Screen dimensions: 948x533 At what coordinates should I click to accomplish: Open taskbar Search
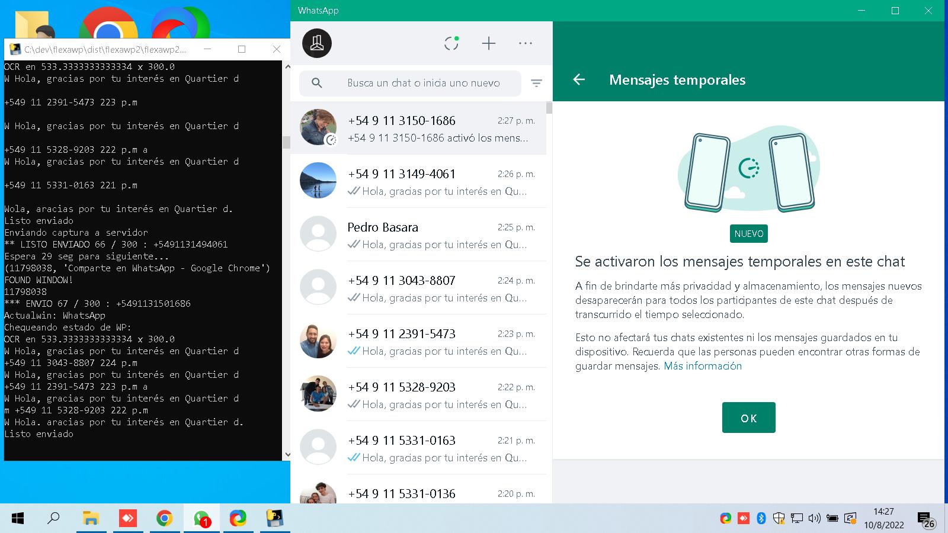[53, 519]
